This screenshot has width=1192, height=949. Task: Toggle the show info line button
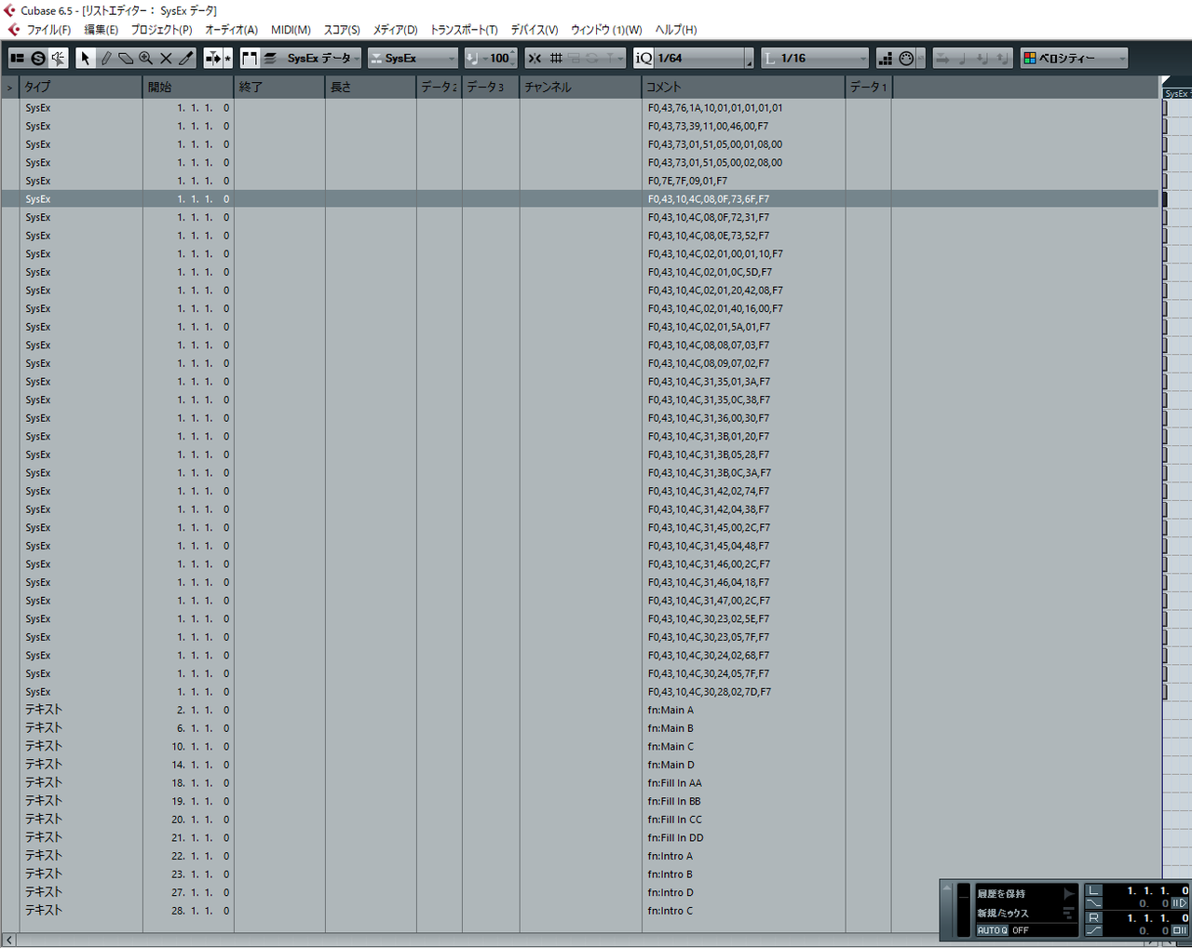click(x=18, y=58)
